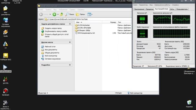Select the PotPlayer7sh3 desktop icon
The image size is (196, 110).
pos(6,57)
